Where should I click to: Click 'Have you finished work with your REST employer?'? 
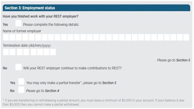pyautogui.click(x=41, y=16)
